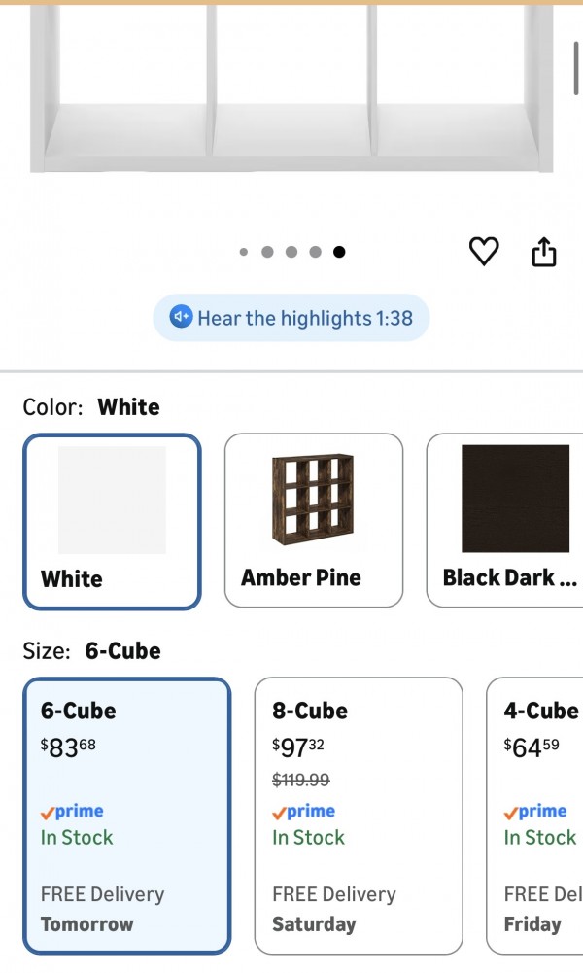Tap the Prime logo on 8-Cube card

coord(303,812)
